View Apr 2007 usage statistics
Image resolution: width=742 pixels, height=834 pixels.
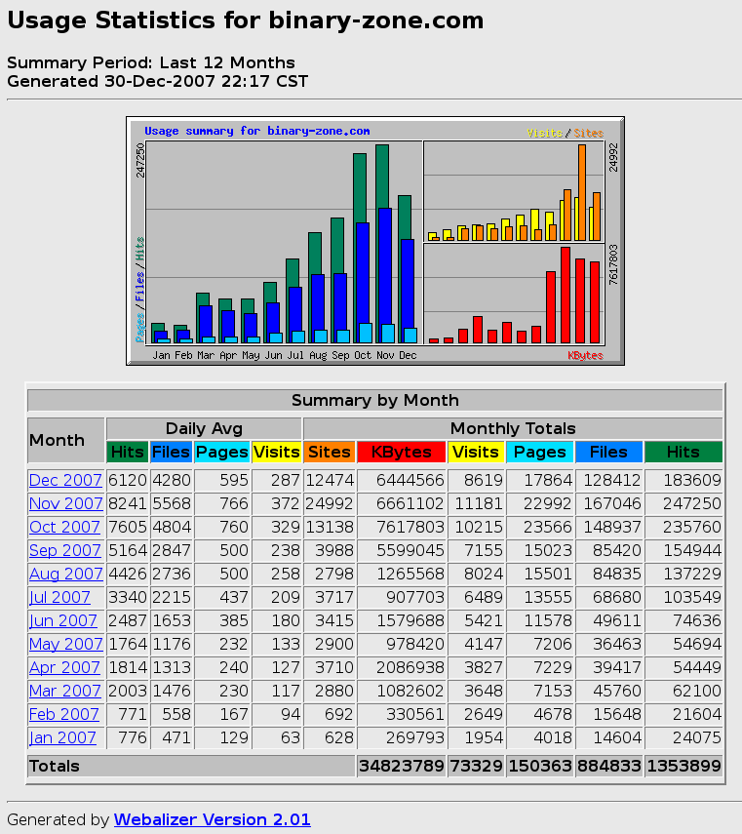tap(64, 667)
